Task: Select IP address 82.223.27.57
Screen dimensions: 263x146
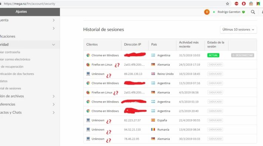Action: [132, 120]
